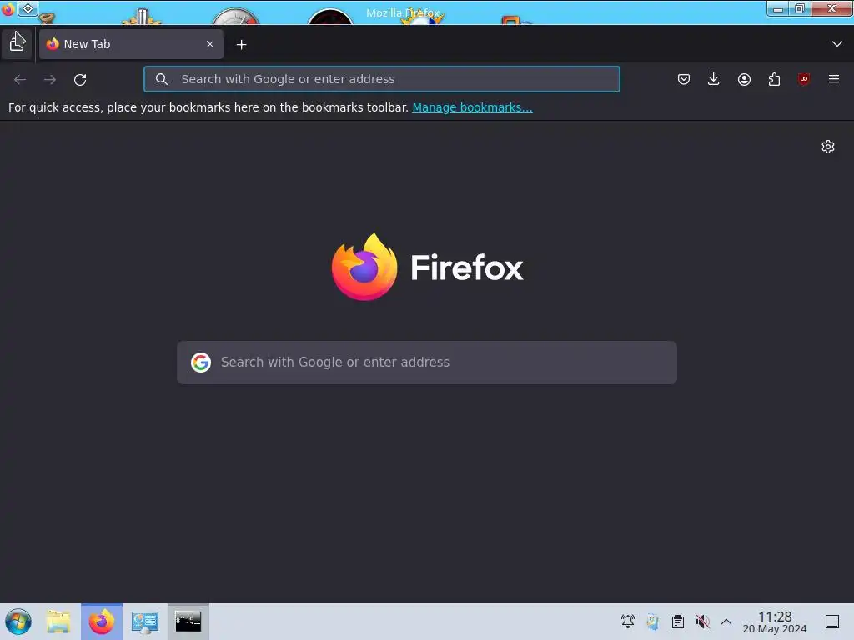Open the clipboard tray icon
This screenshot has width=854, height=640.
677,622
